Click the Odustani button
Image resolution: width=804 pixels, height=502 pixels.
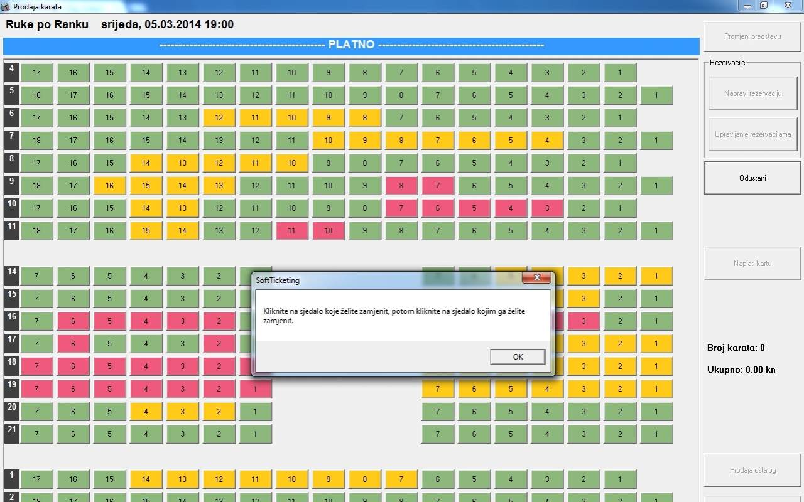tap(752, 178)
